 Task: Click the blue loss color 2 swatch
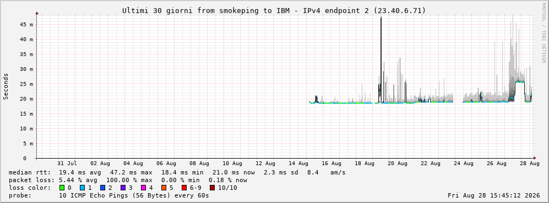102,188
